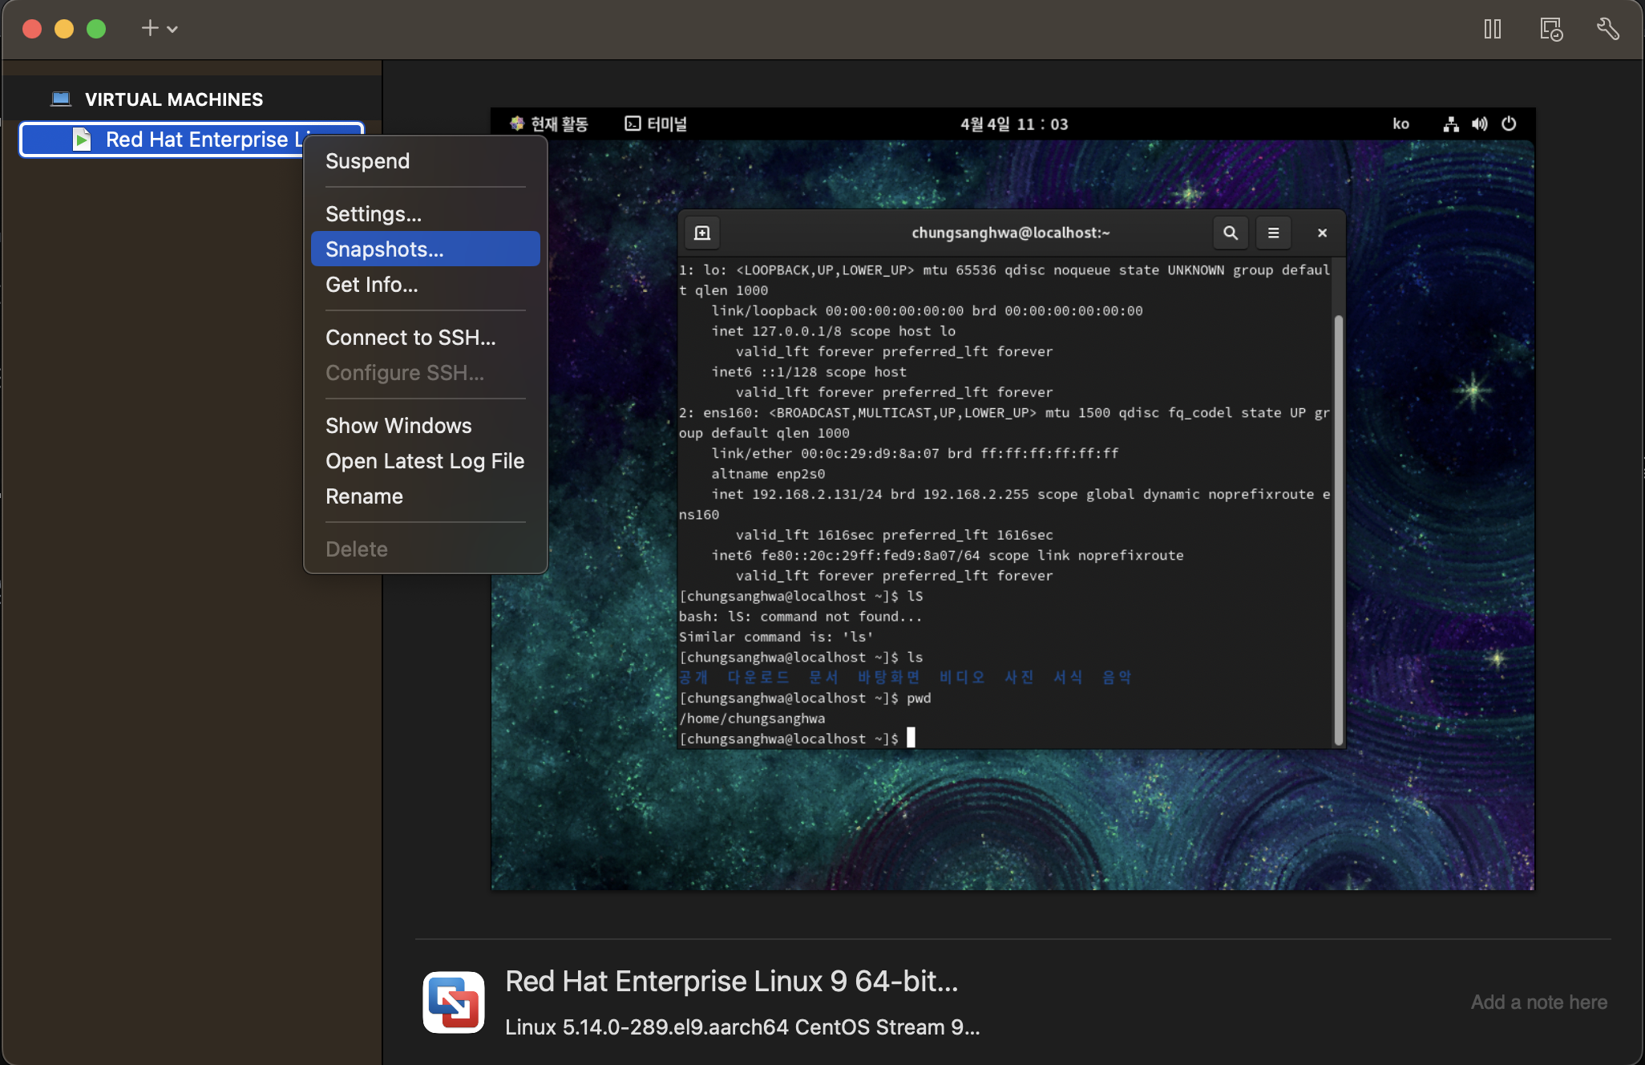Screen dimensions: 1645x1065
Task: Close the guest terminal window
Action: pos(1322,233)
